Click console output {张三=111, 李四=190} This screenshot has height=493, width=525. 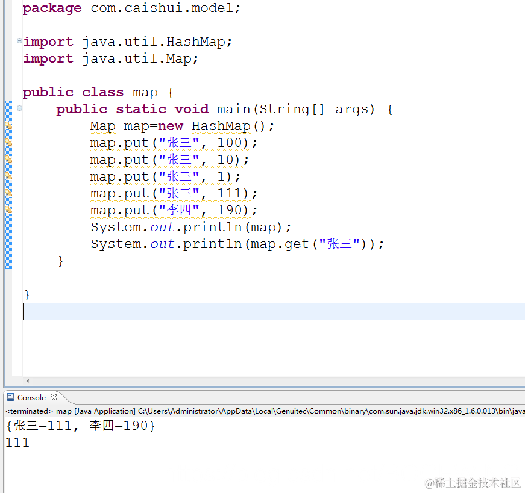pos(81,426)
